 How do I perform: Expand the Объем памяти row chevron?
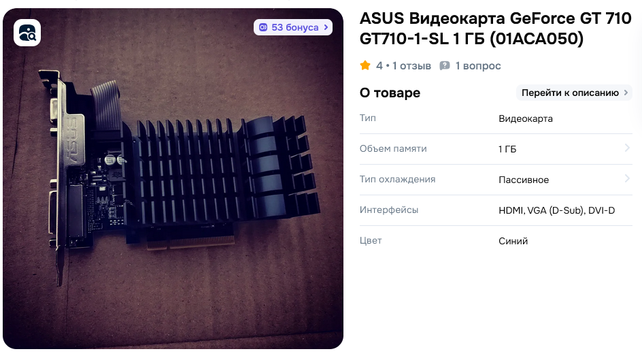point(627,148)
